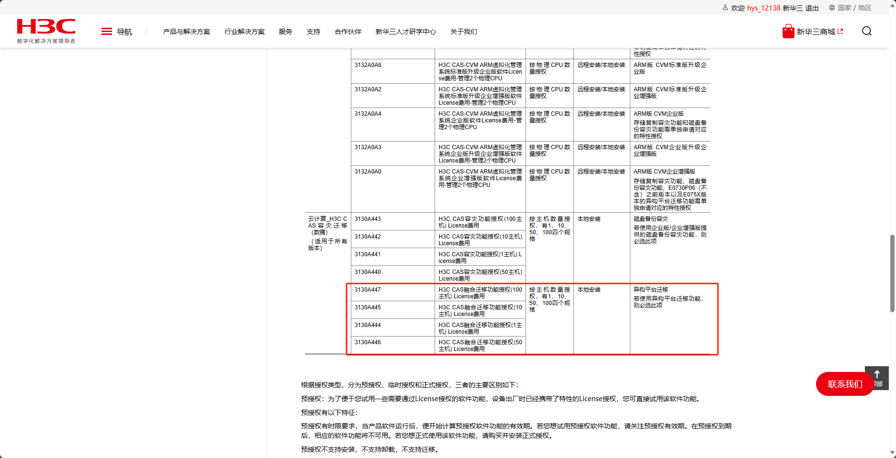Screen dimensions: 896x458
Task: Click the back-to-top arrow button
Action: (x=877, y=374)
